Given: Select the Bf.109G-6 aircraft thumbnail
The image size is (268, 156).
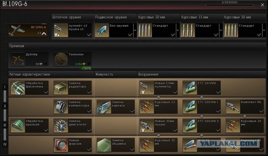Looking at the screenshot, I should 28,30.
